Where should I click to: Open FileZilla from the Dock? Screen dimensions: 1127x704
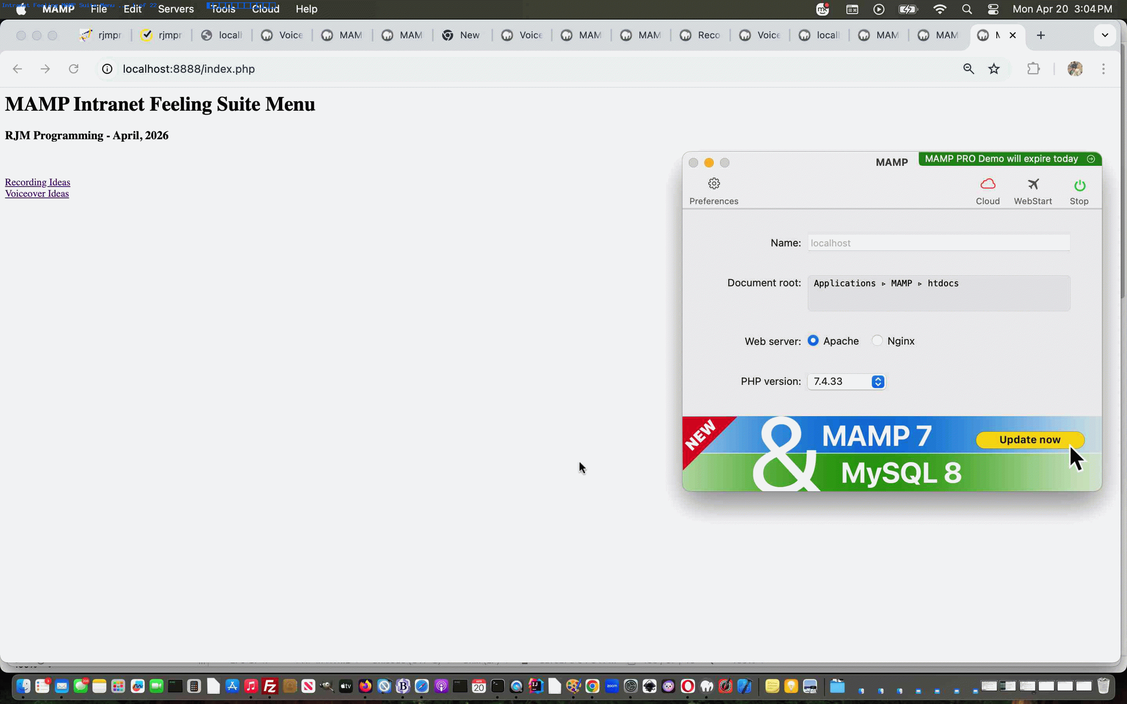(x=270, y=685)
